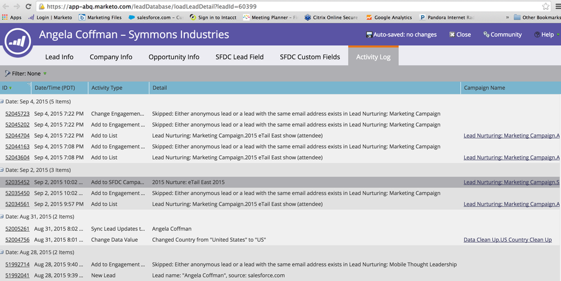Open the Filter: None dropdown arrow
561x281 pixels.
45,73
